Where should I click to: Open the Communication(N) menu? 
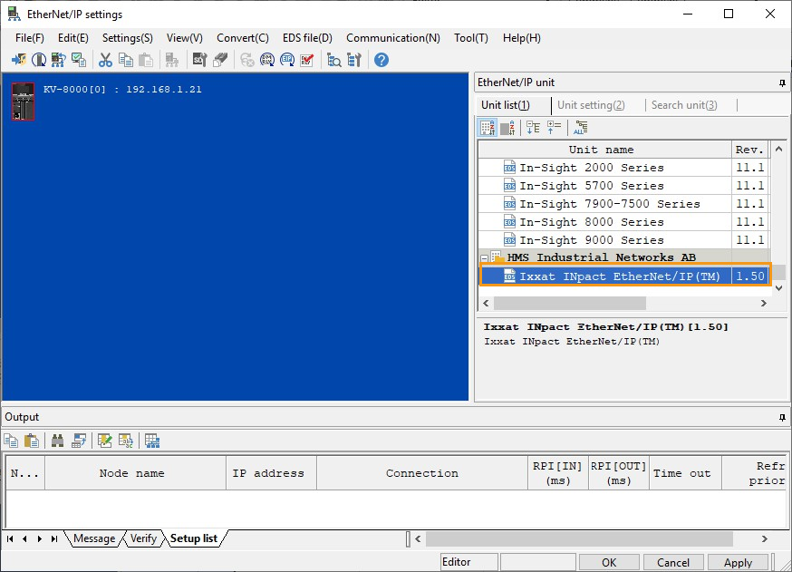coord(392,38)
